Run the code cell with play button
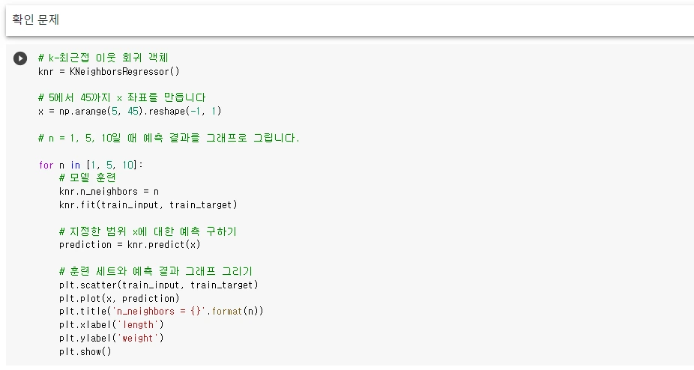694x370 pixels. pos(20,58)
